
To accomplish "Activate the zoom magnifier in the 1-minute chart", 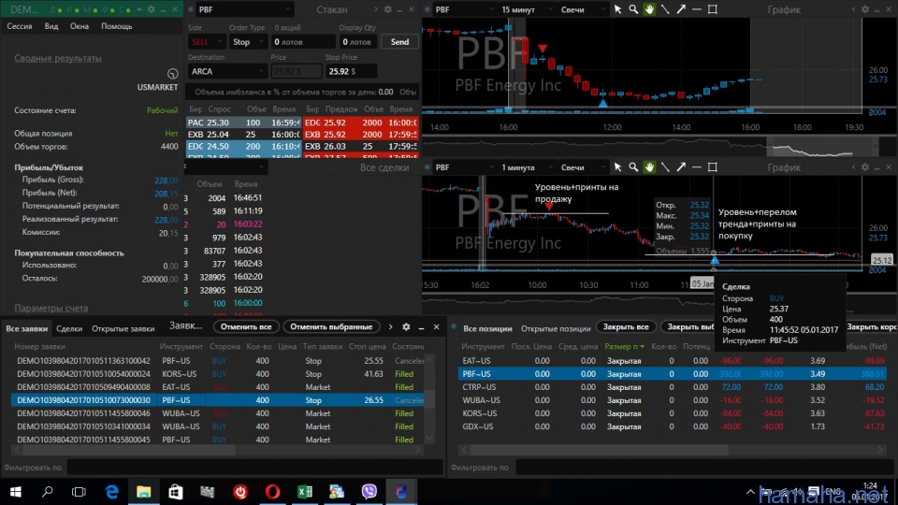I will click(x=633, y=167).
